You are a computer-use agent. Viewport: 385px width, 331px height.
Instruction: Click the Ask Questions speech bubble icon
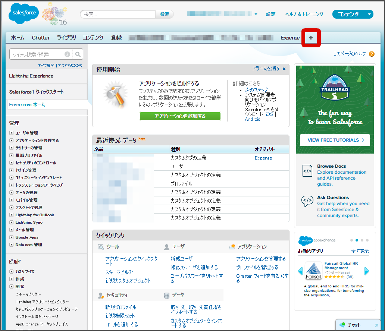[307, 200]
